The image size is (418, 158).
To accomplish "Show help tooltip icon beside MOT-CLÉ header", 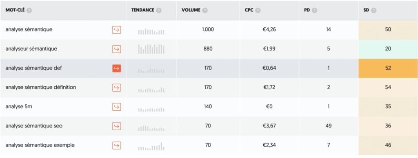I will [x=29, y=11].
